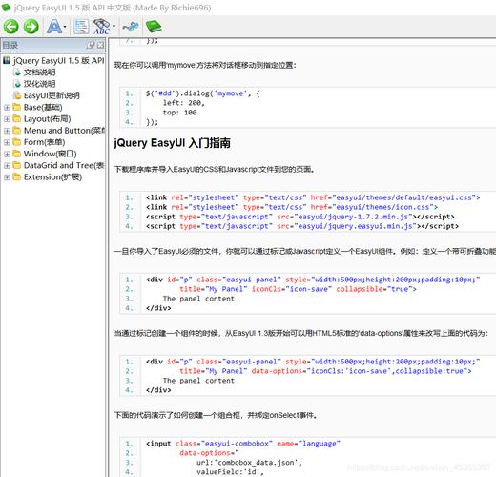Open the binoculars ABC search tool
This screenshot has width=496, height=477.
(102, 27)
